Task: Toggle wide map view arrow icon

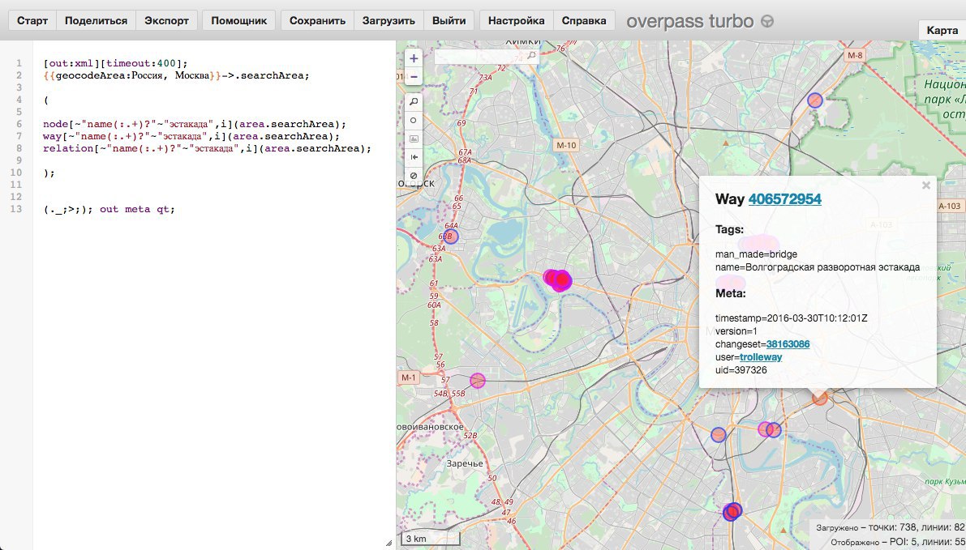Action: pyautogui.click(x=414, y=157)
